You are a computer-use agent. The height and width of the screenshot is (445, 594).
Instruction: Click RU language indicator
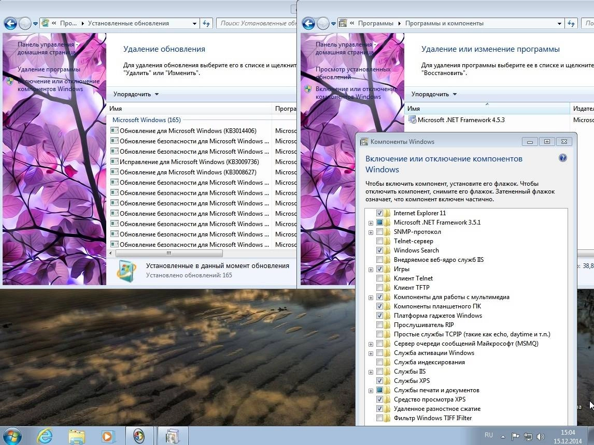coord(489,435)
